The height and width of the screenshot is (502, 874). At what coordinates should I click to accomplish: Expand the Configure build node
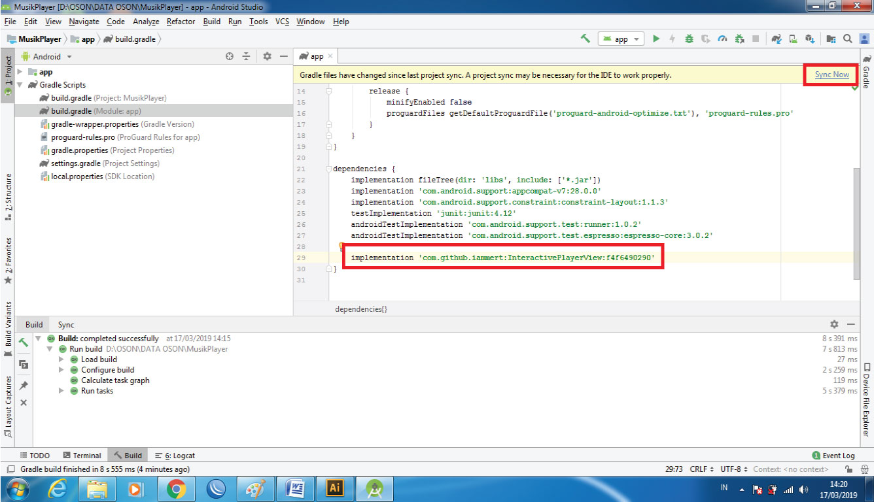pos(61,370)
